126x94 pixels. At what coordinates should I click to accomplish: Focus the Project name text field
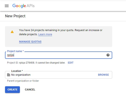59,55
